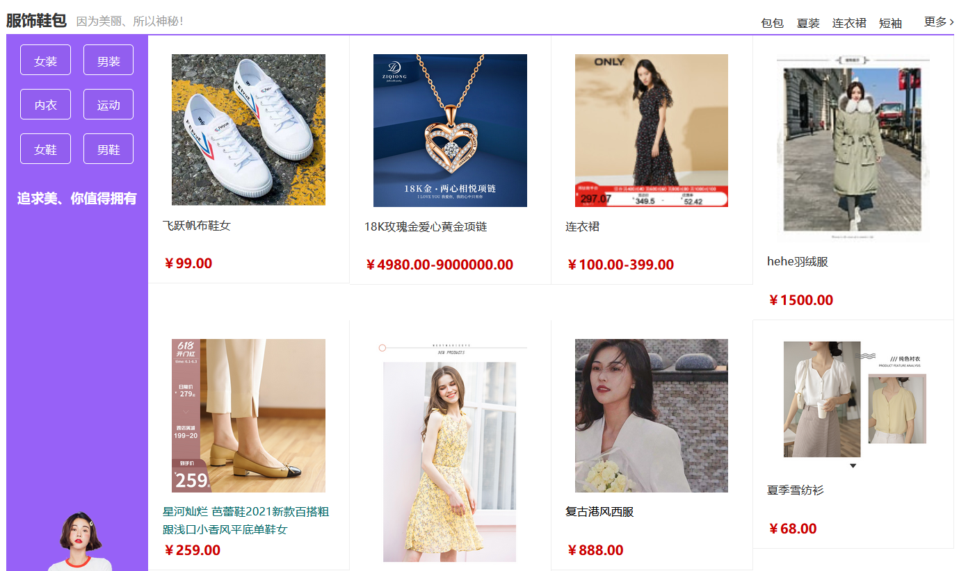Open the 包包 top navigation link
This screenshot has width=959, height=571.
(x=772, y=23)
